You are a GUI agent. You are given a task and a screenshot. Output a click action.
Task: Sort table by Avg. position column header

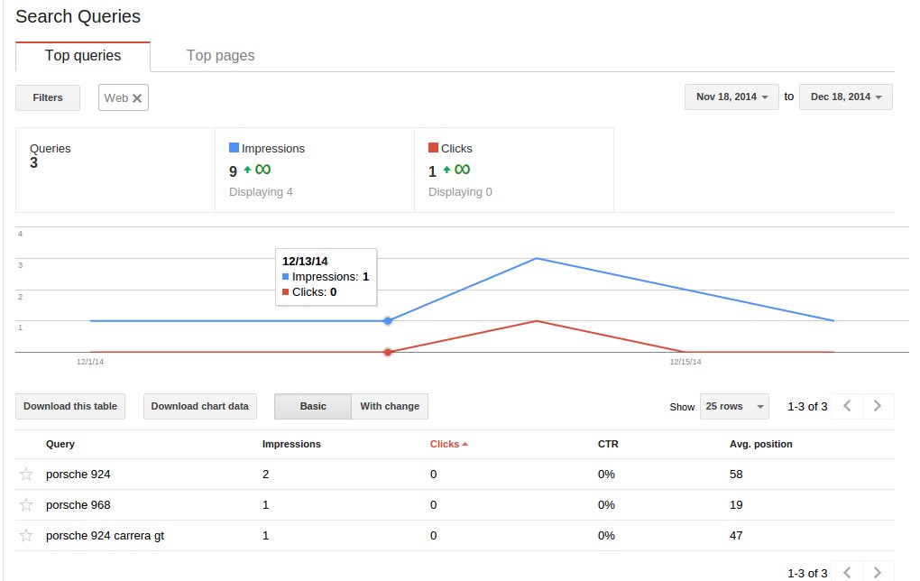pos(760,444)
